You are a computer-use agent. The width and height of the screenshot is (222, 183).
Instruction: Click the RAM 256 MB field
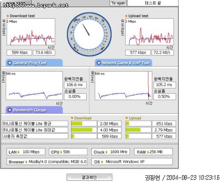(x=153, y=152)
